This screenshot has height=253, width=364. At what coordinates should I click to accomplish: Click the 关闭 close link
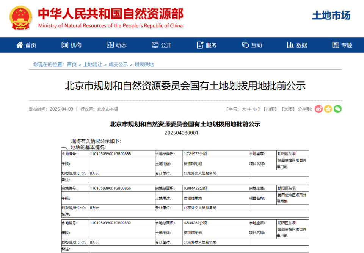pos(288,109)
